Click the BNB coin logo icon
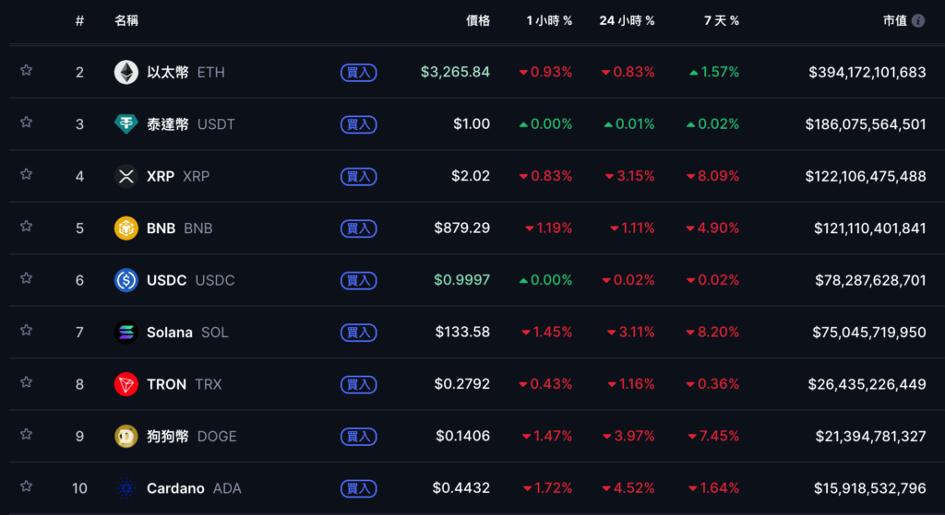The image size is (945, 515). 126,228
